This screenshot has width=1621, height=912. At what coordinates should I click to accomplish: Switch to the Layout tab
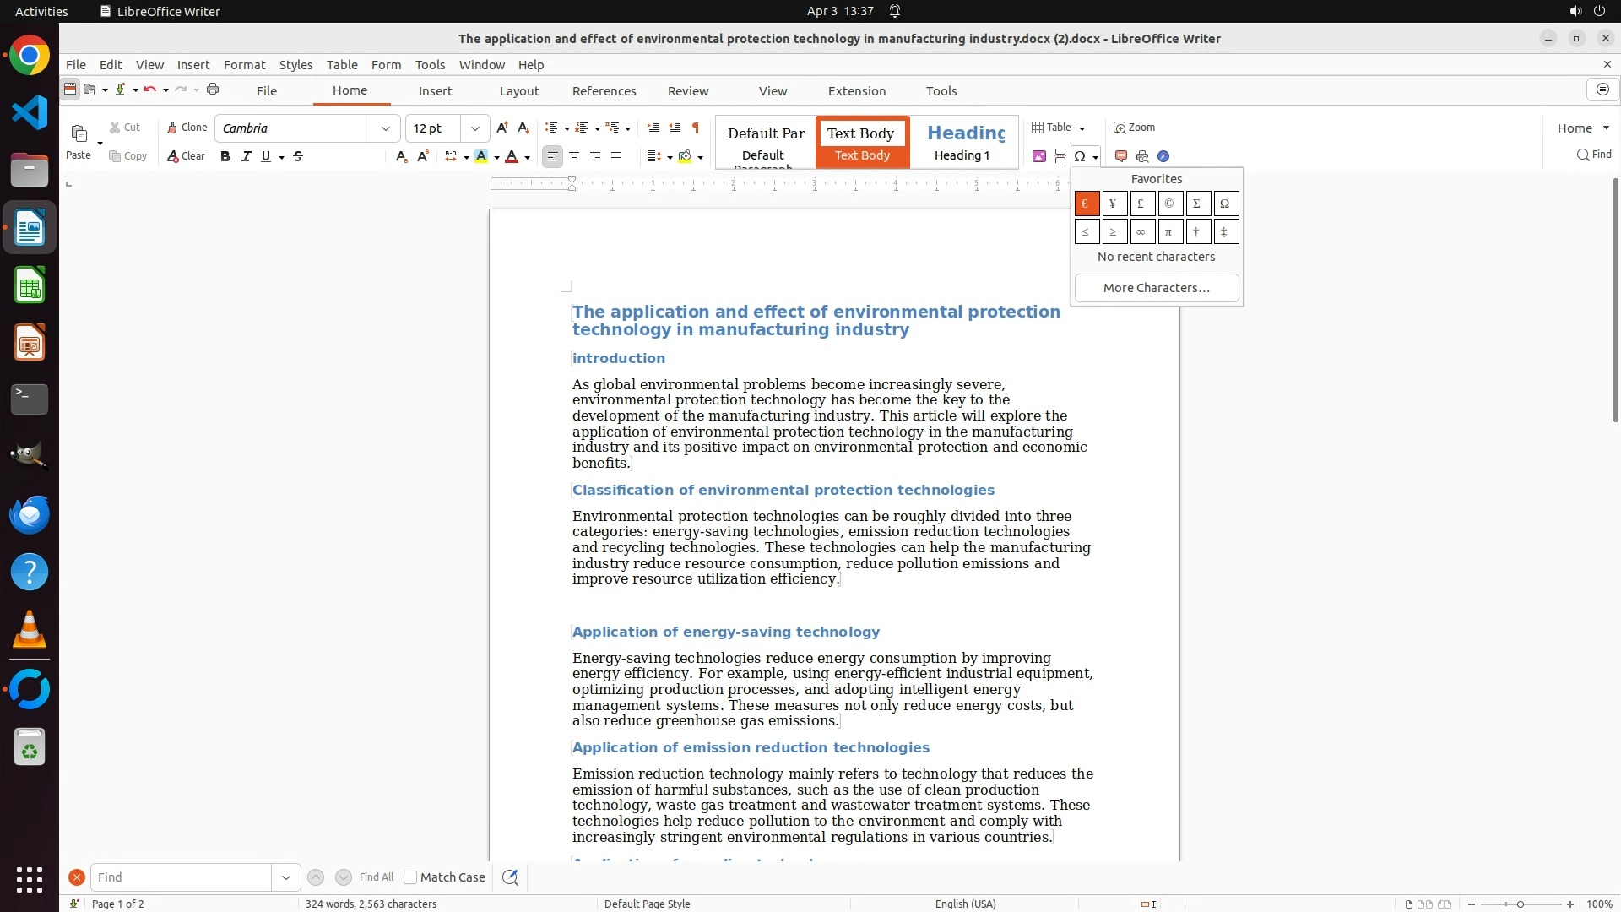coord(518,91)
